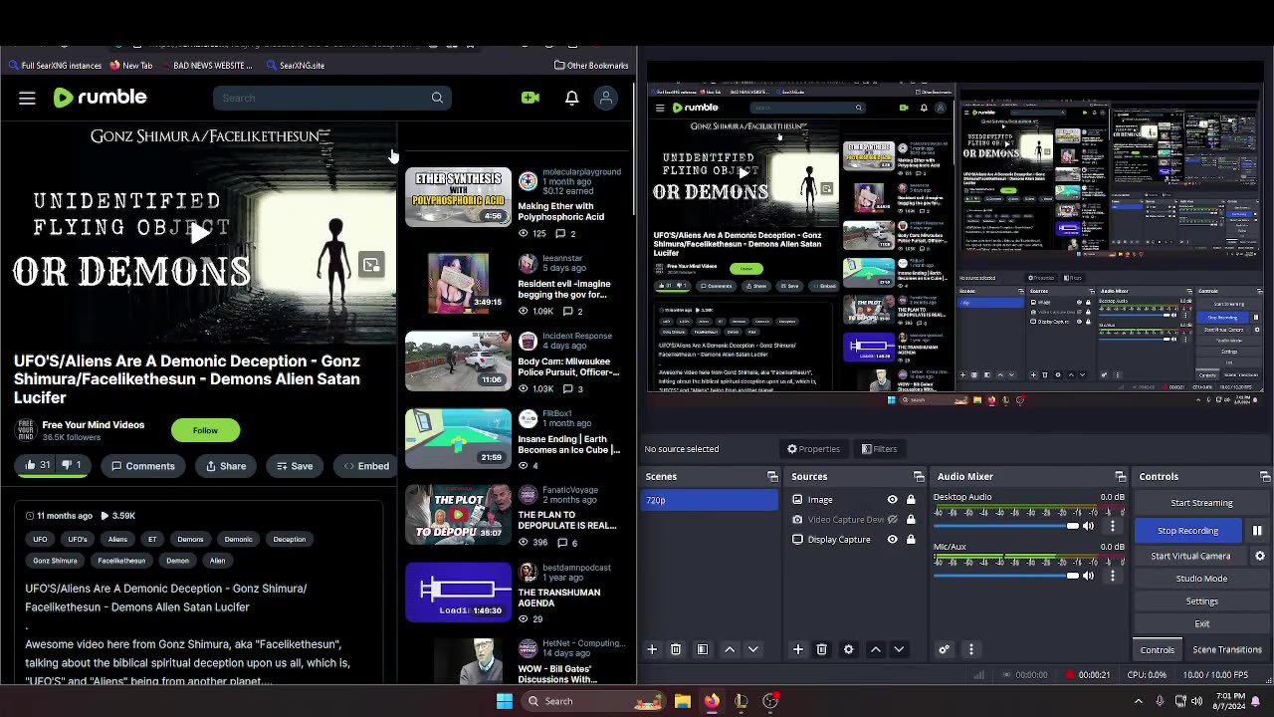Open Windows Start menu
Viewport: 1274px width, 717px height.
[505, 701]
